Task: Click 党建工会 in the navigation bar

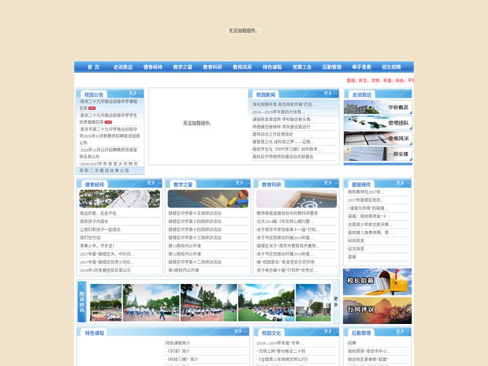Action: pyautogui.click(x=302, y=67)
